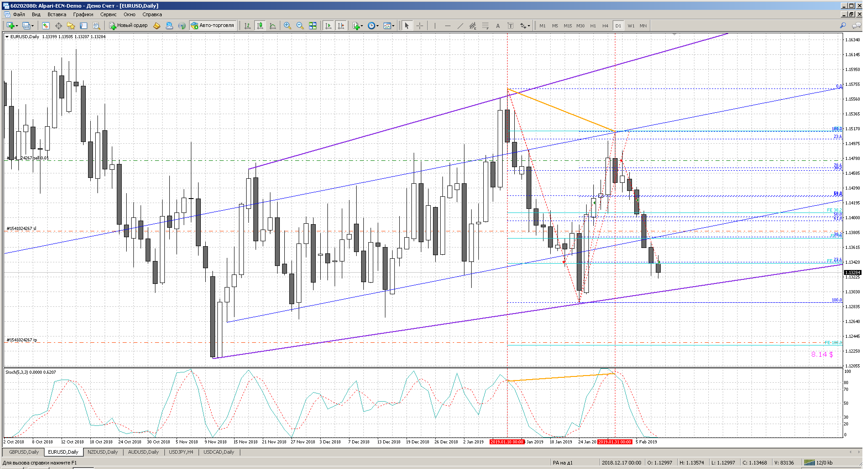Switch timeframe to H1

[593, 26]
